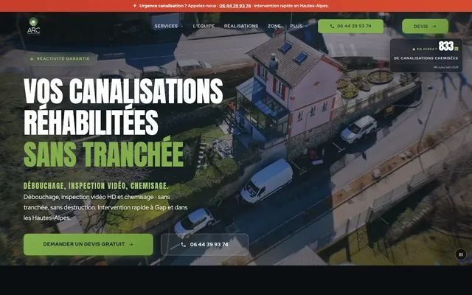Image resolution: width=472 pixels, height=295 pixels.
Task: Click the phone number link in red urgency banner
Action: (235, 6)
